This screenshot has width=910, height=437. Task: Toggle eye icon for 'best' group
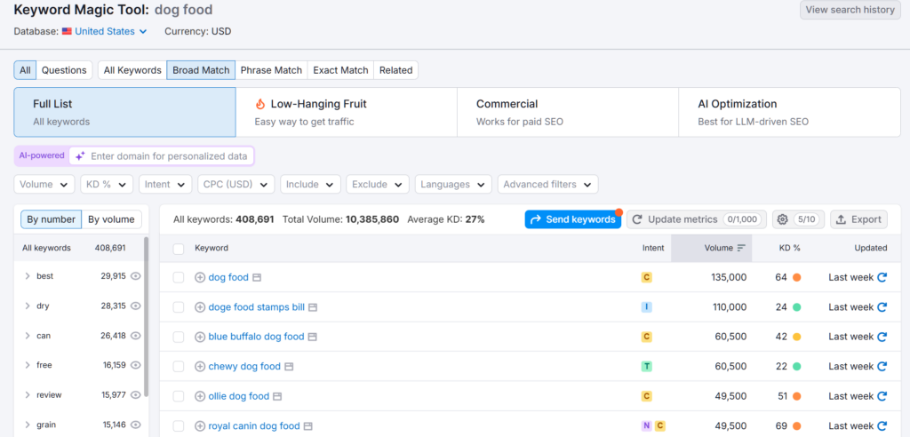point(136,276)
